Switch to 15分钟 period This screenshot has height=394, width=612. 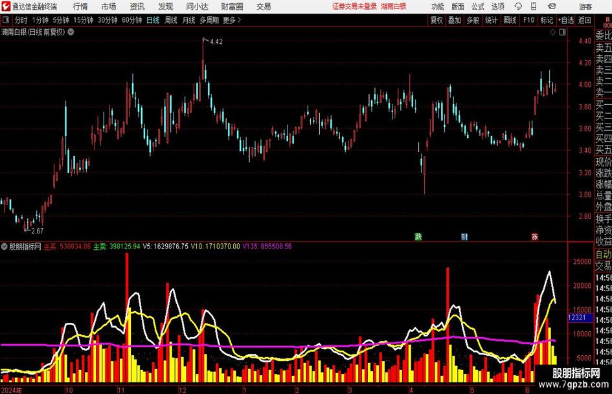click(84, 20)
